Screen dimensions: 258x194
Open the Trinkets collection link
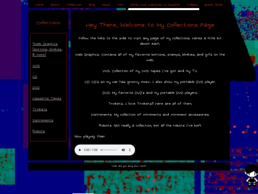pos(40,109)
